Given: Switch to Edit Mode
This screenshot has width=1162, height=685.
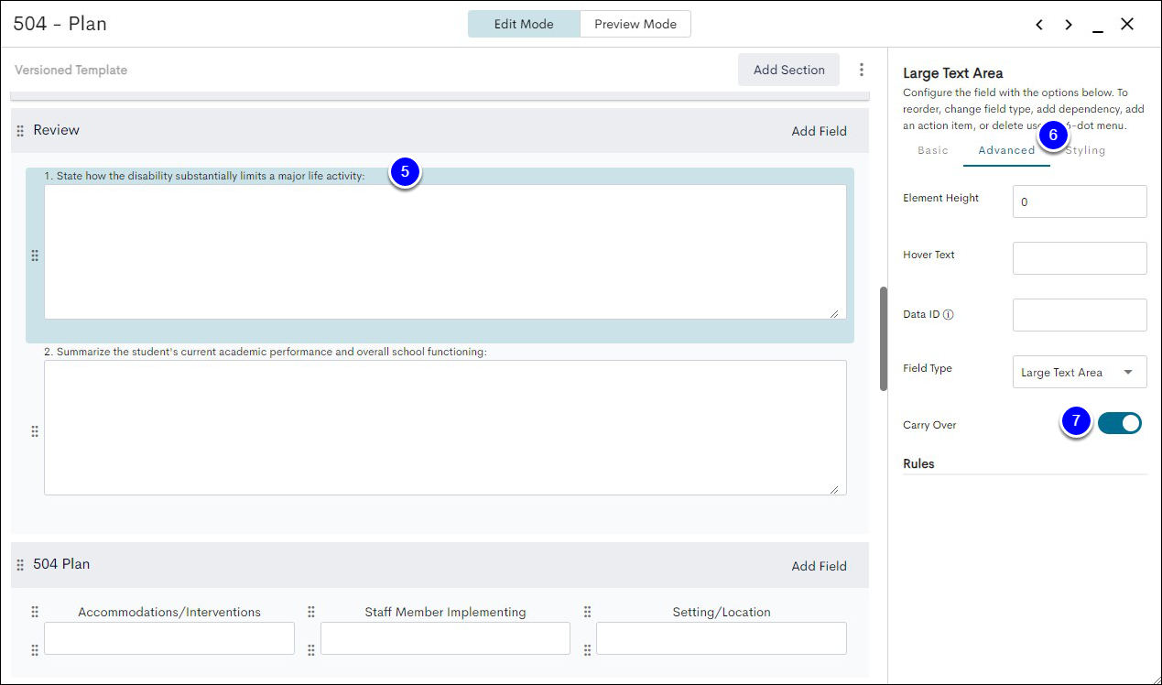Looking at the screenshot, I should click(x=524, y=24).
